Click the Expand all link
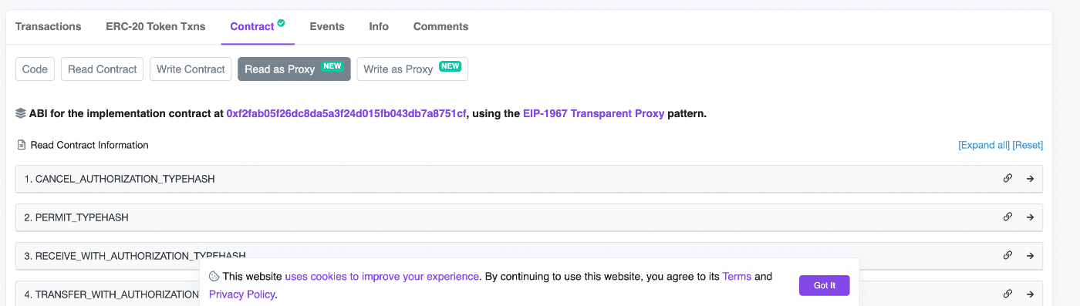Image resolution: width=1080 pixels, height=306 pixels. click(984, 145)
